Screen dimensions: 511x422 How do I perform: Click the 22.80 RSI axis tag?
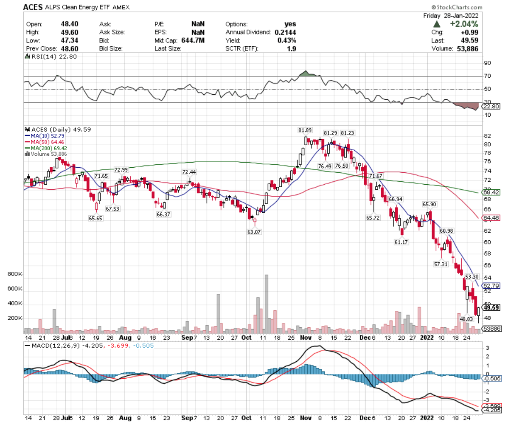491,107
